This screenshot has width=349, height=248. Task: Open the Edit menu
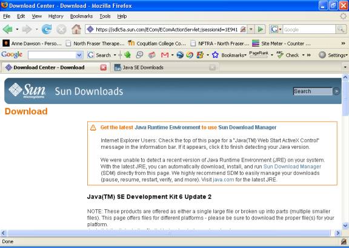coord(21,16)
